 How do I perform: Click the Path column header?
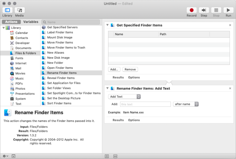tap(184, 34)
